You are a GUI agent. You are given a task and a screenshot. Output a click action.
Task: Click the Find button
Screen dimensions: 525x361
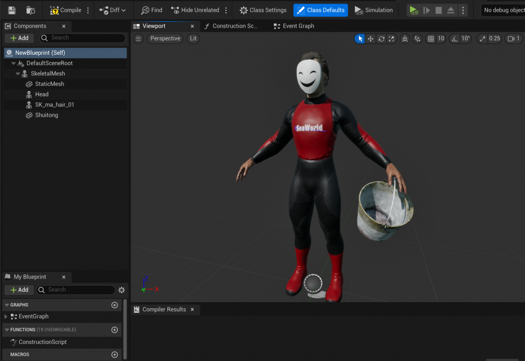click(152, 10)
